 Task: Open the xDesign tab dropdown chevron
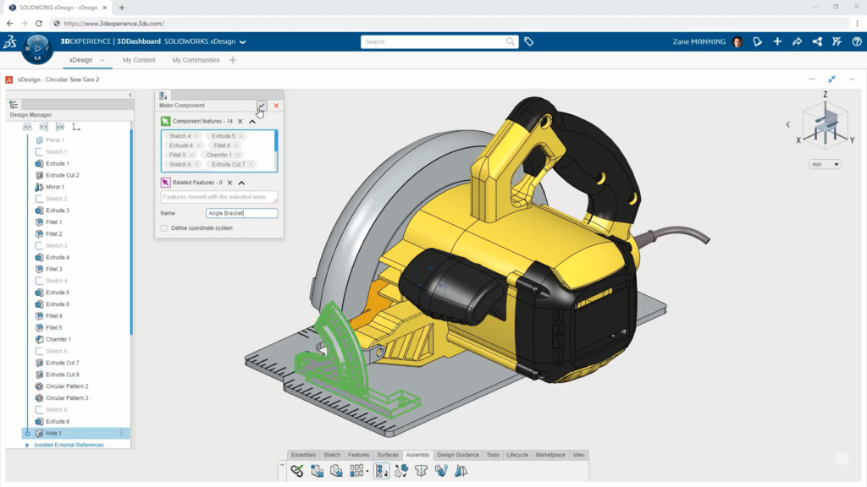pos(102,60)
